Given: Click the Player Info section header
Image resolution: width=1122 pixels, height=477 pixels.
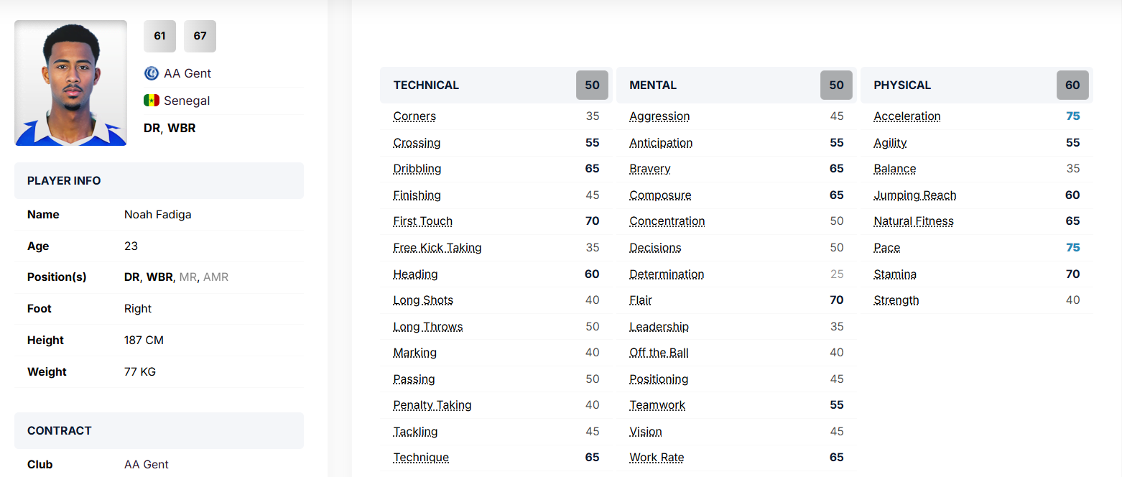Looking at the screenshot, I should [64, 181].
